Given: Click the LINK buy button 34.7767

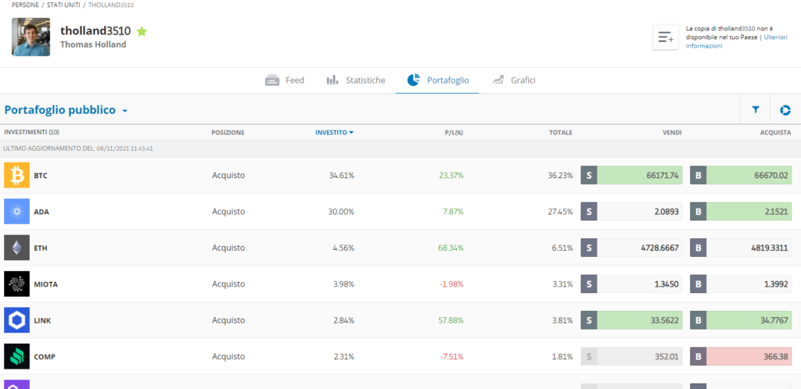Looking at the screenshot, I should (x=741, y=321).
